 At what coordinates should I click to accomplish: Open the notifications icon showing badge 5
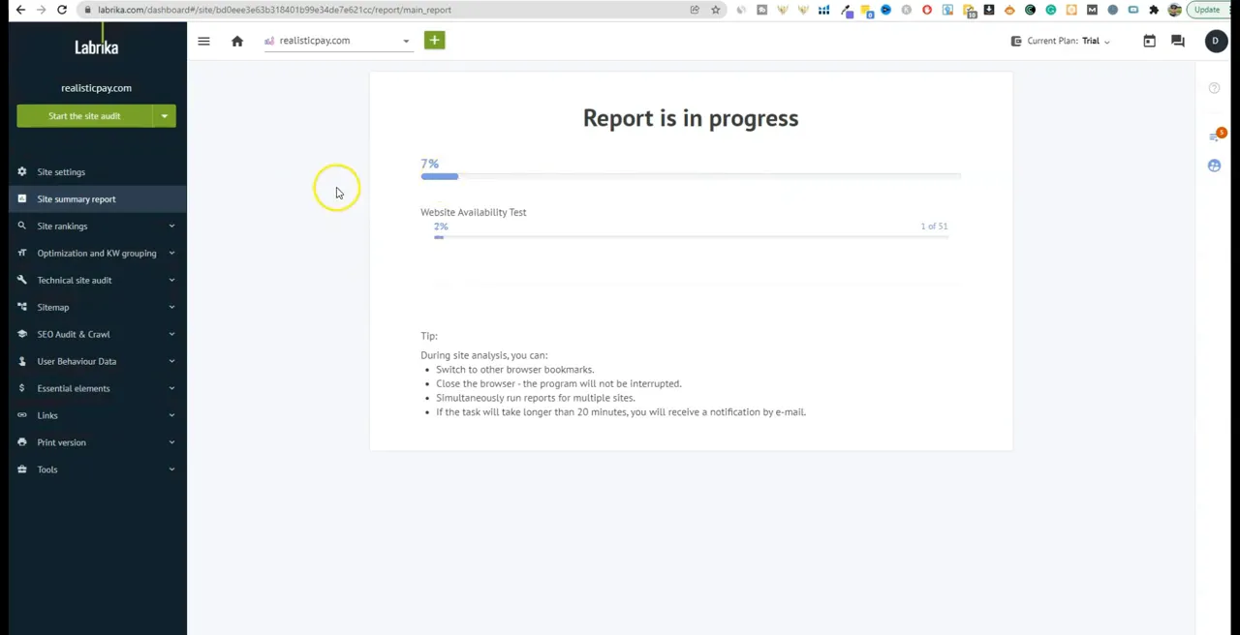click(x=1214, y=136)
